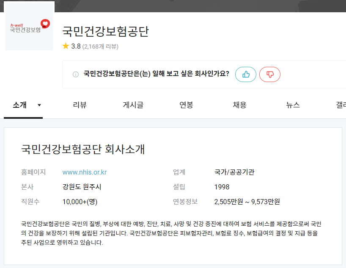Click the 업계 label
Screen dimensions: 346x268
[179, 172]
